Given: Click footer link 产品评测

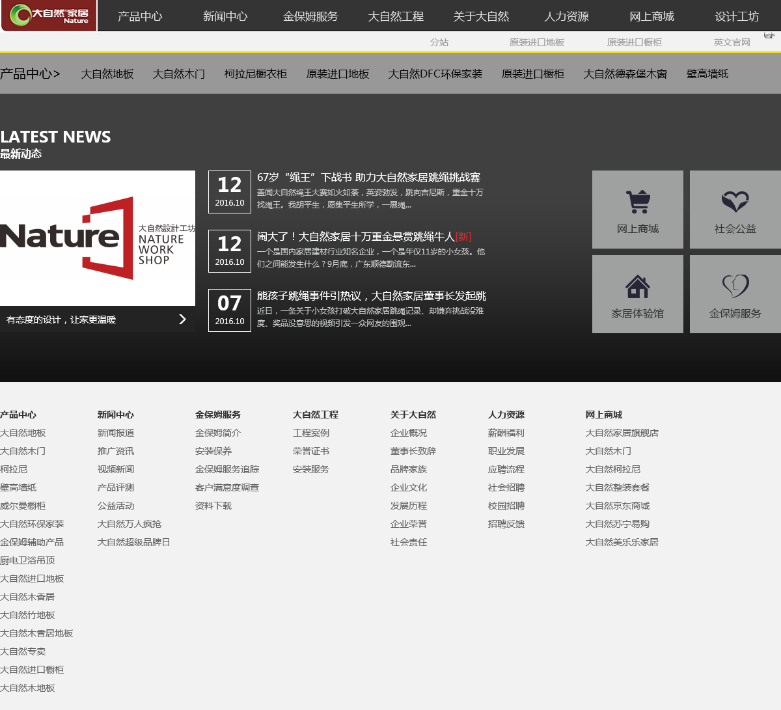Looking at the screenshot, I should click(116, 487).
